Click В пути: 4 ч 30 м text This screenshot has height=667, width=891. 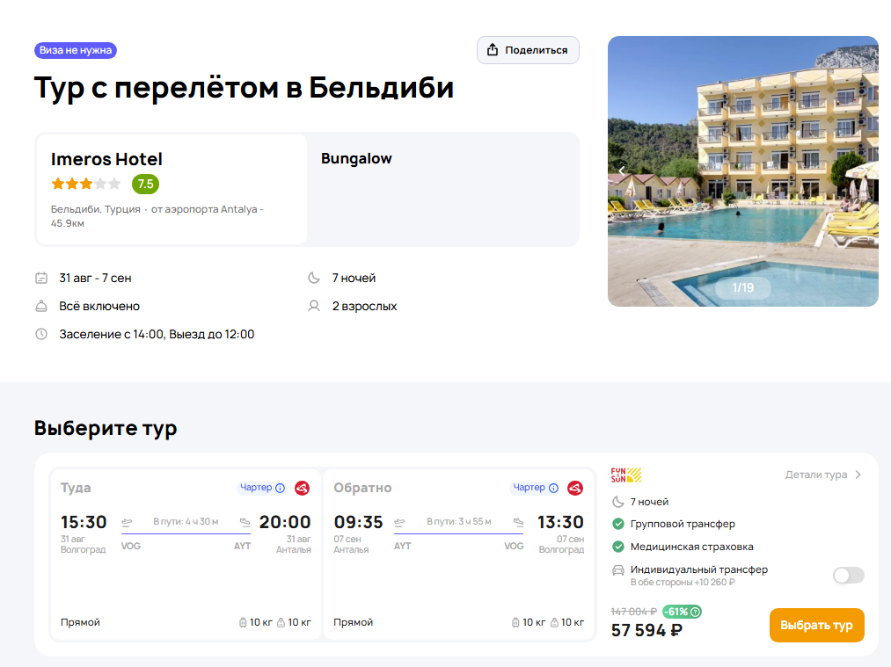click(186, 522)
